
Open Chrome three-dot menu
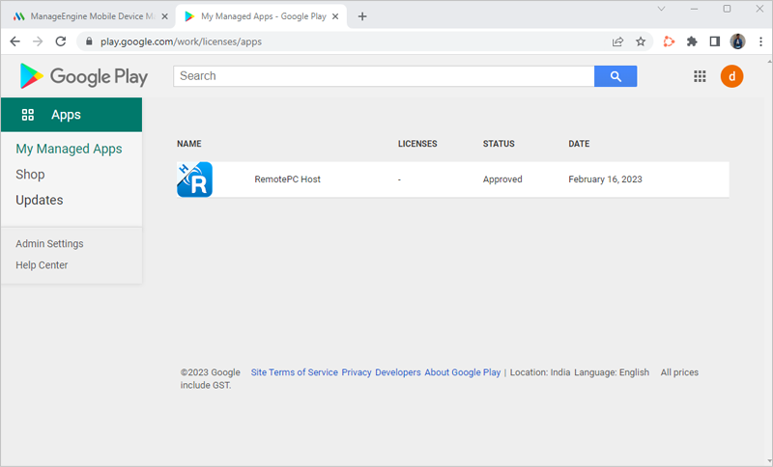pyautogui.click(x=760, y=41)
